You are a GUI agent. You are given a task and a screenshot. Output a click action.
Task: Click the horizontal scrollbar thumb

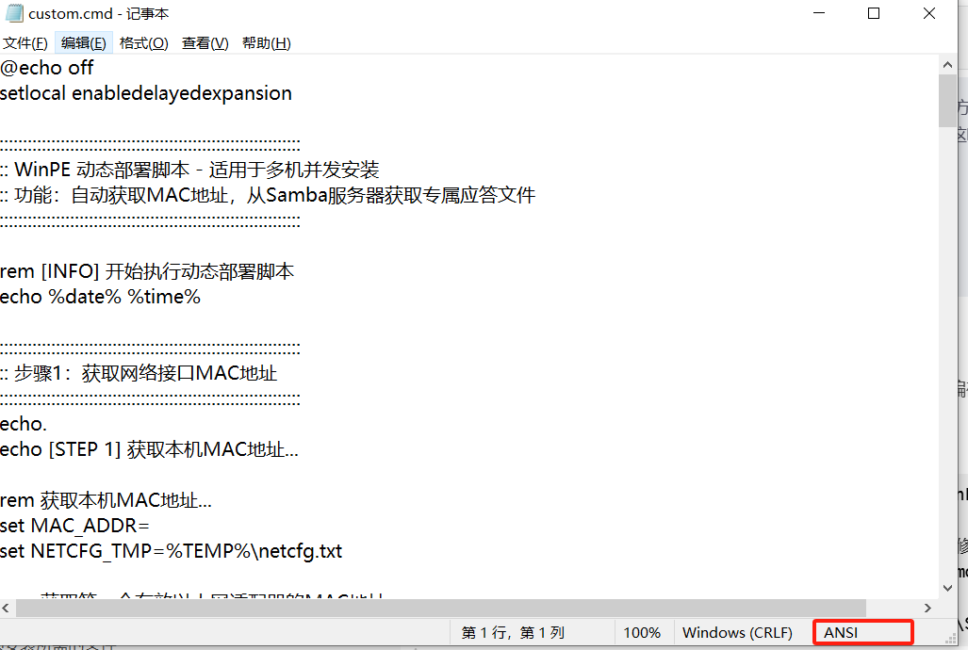(x=441, y=608)
